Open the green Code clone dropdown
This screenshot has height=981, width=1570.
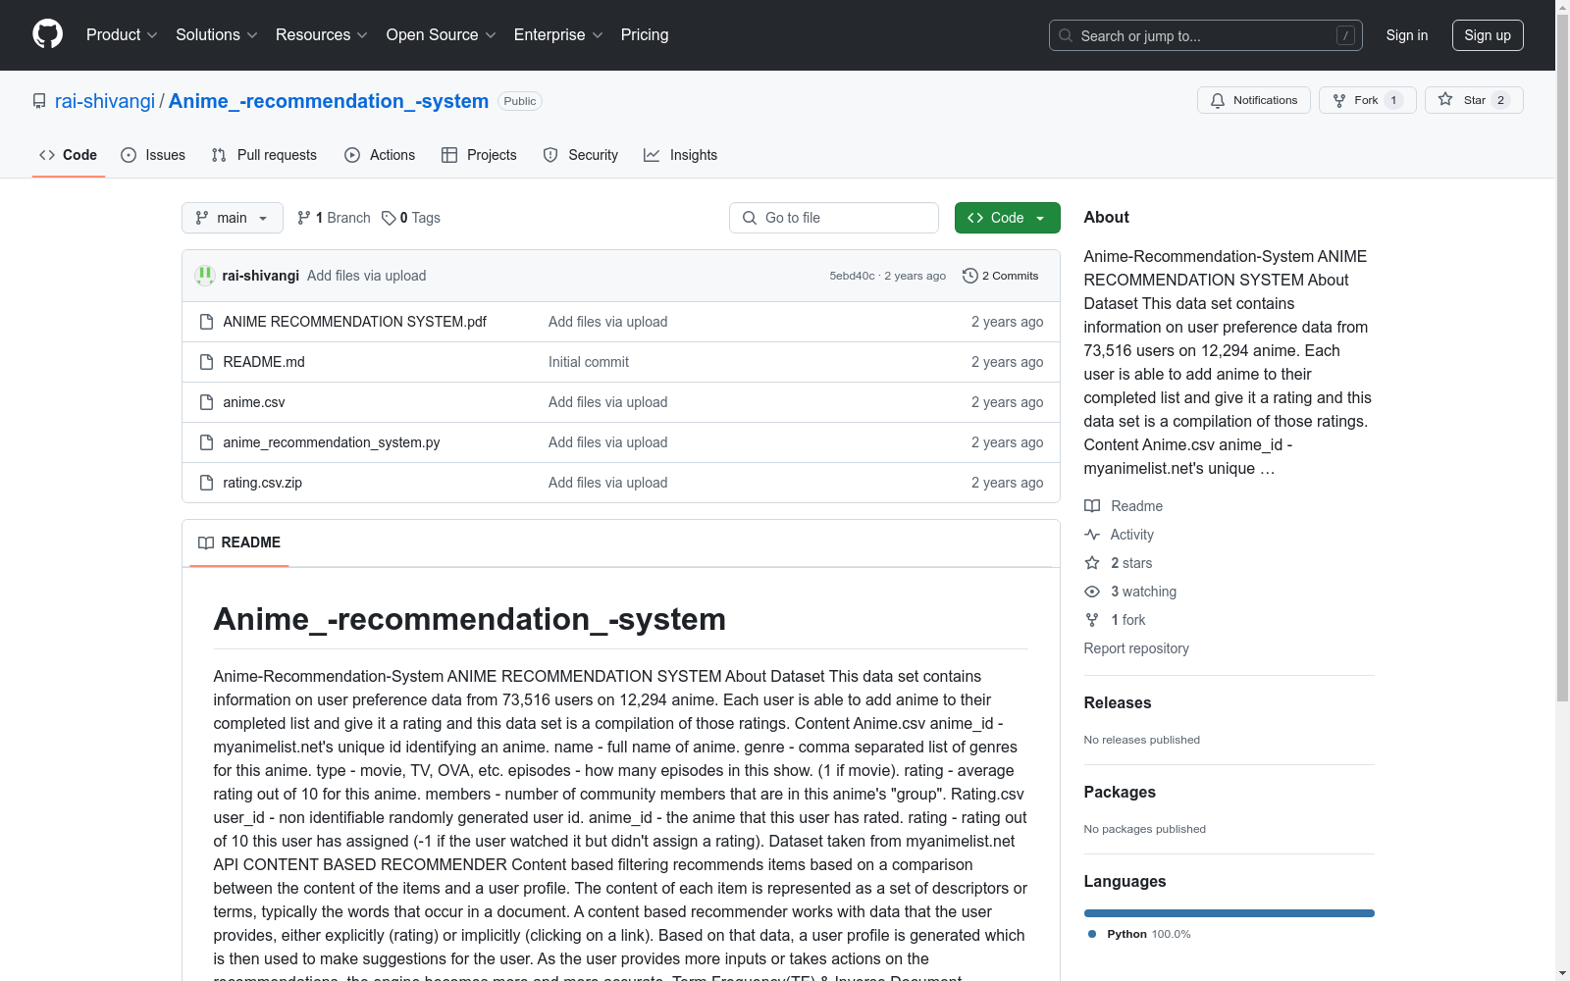[x=1007, y=218]
